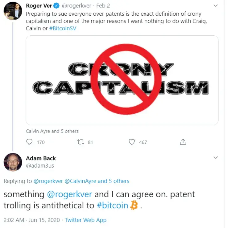Open the #BitcoinSV hashtag link
227x228 pixels.
[63, 28]
